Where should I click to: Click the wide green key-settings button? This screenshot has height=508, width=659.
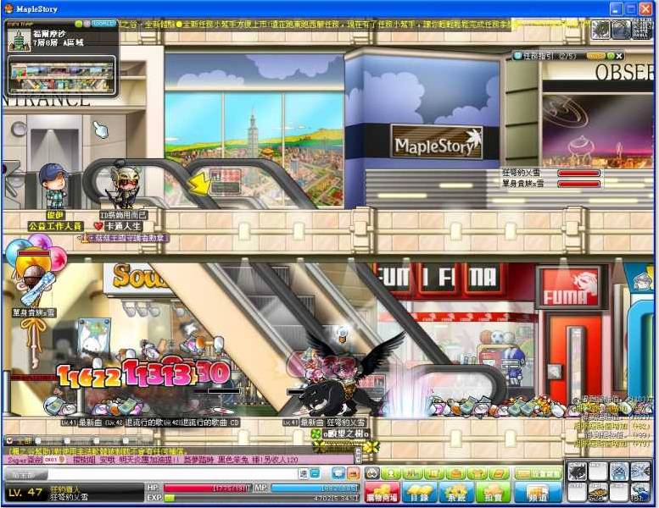point(538,474)
